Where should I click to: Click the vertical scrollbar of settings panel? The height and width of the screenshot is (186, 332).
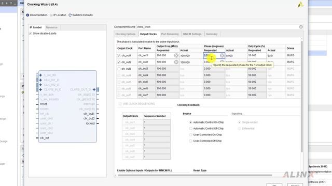302,96
